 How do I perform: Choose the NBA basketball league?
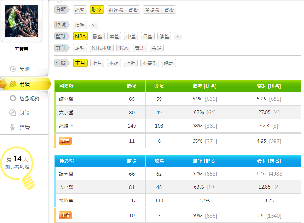pyautogui.click(x=81, y=37)
